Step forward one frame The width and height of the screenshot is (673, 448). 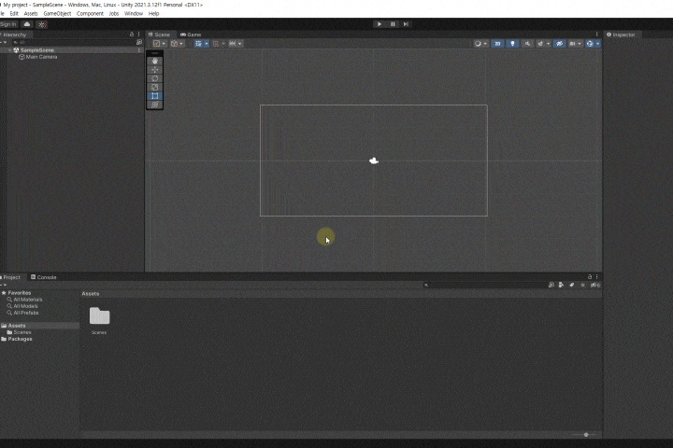[406, 24]
